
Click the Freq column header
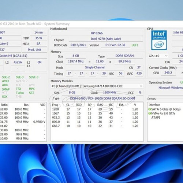55,105
